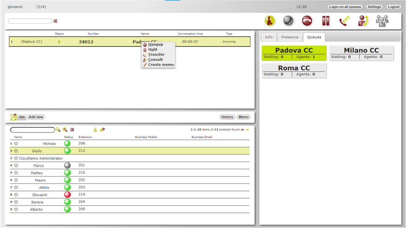
Task: Choose Hold from the context menu
Action: (x=153, y=49)
